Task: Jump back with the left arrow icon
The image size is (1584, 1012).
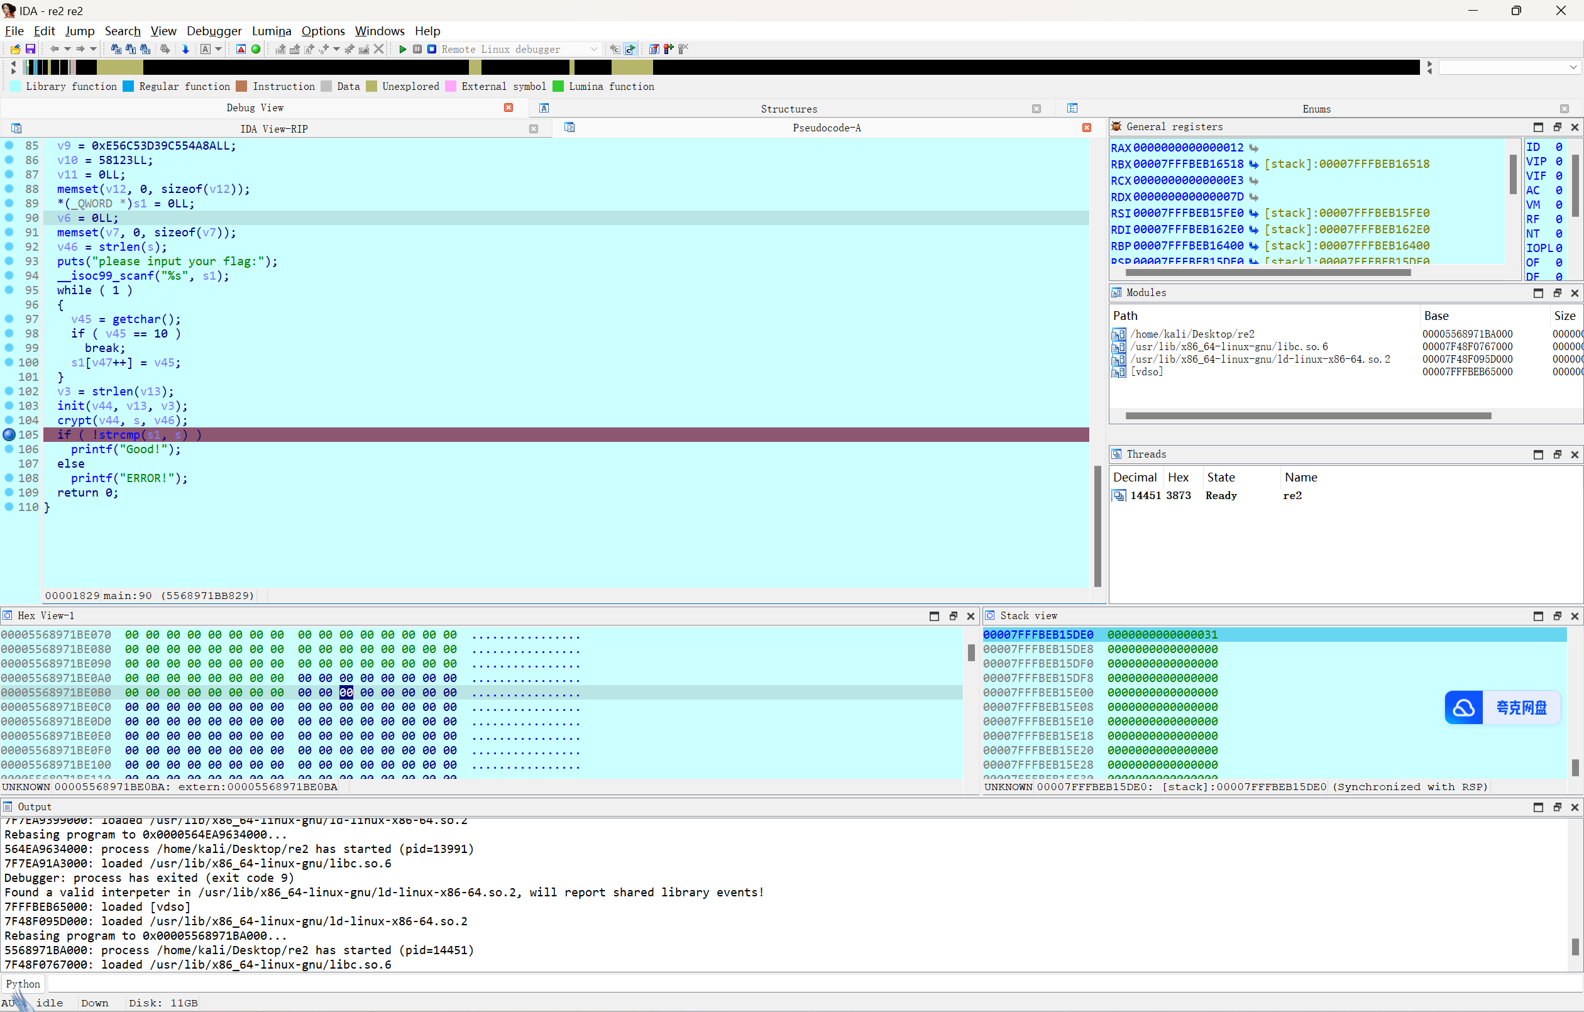Action: tap(54, 50)
